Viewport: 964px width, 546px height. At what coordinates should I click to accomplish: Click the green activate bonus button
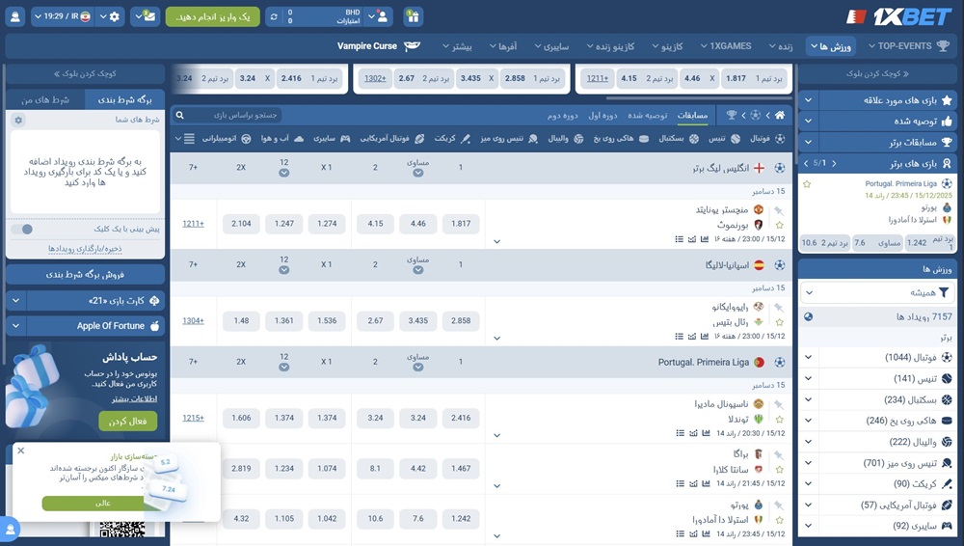[x=128, y=421]
